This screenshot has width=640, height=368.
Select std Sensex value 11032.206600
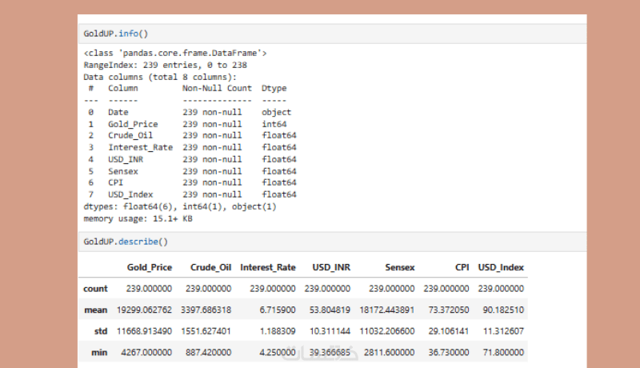pyautogui.click(x=387, y=331)
